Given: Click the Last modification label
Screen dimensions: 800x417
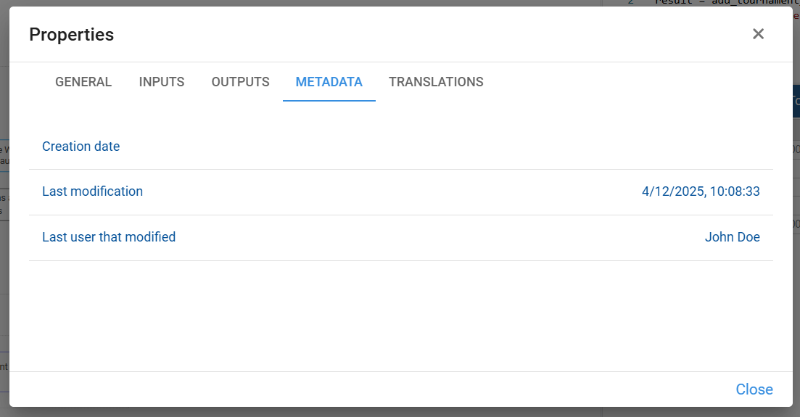Looking at the screenshot, I should coord(92,191).
